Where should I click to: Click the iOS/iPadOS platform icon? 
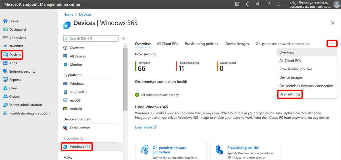point(66,92)
